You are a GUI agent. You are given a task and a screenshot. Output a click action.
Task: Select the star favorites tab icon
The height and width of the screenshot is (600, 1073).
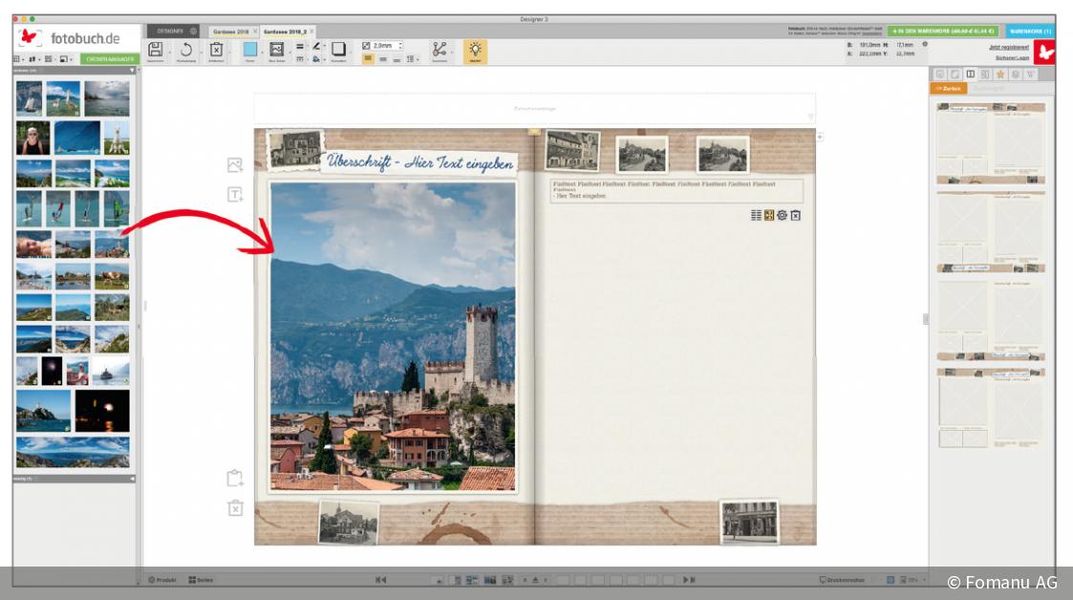click(999, 74)
